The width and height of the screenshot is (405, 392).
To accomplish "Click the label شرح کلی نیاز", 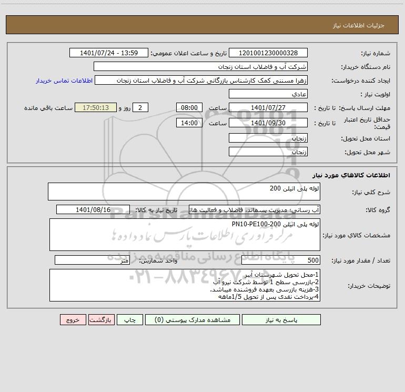I will [x=371, y=192].
